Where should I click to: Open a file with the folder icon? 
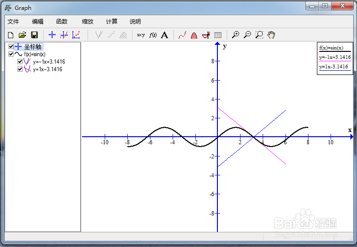(x=22, y=35)
